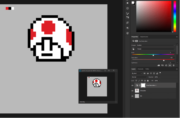Image resolution: width=180 pixels, height=118 pixels.
Task: Delete the adjustment layer with trash icon
Action: click(174, 65)
